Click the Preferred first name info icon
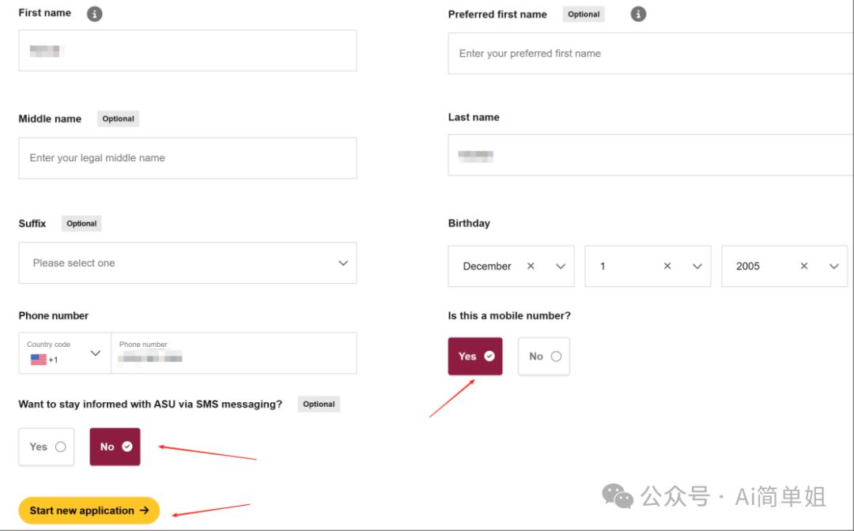The width and height of the screenshot is (854, 531). click(x=638, y=14)
